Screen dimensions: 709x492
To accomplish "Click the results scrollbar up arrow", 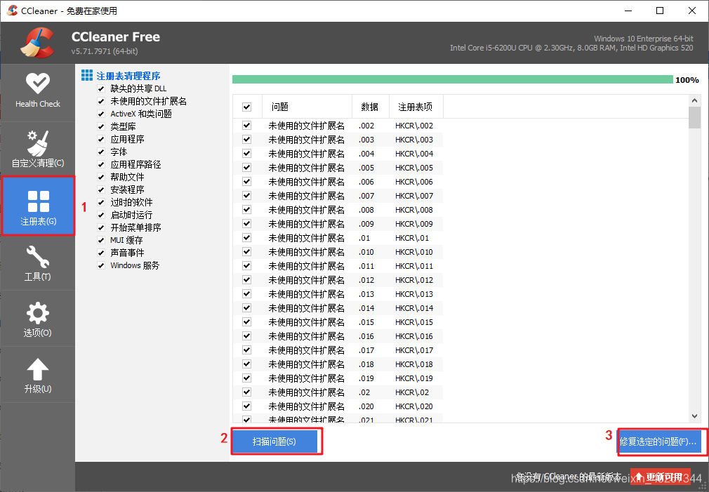I will point(694,100).
